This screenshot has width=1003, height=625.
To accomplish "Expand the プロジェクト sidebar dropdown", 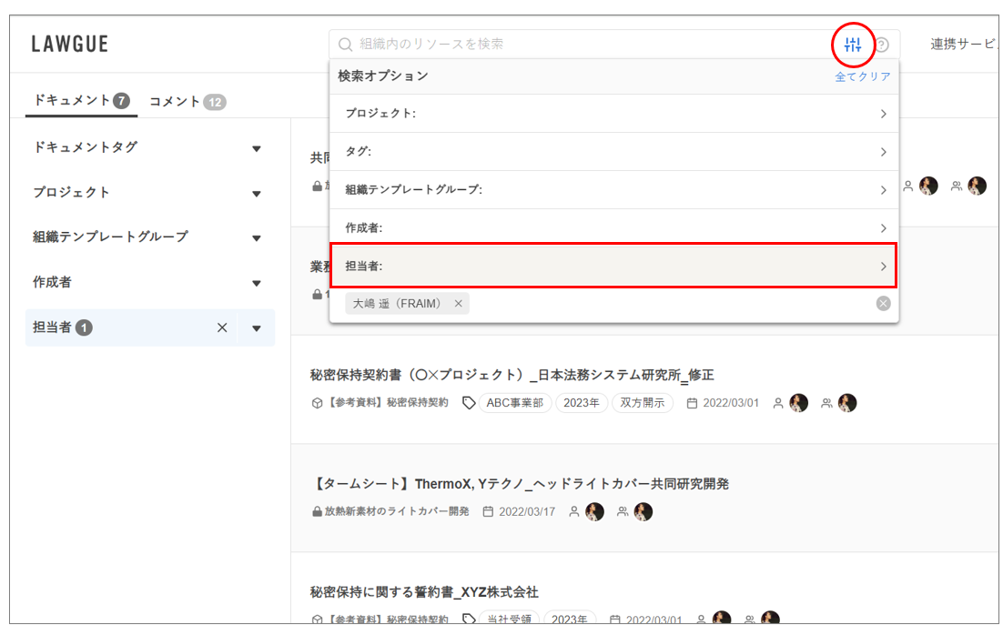I will pyautogui.click(x=257, y=194).
